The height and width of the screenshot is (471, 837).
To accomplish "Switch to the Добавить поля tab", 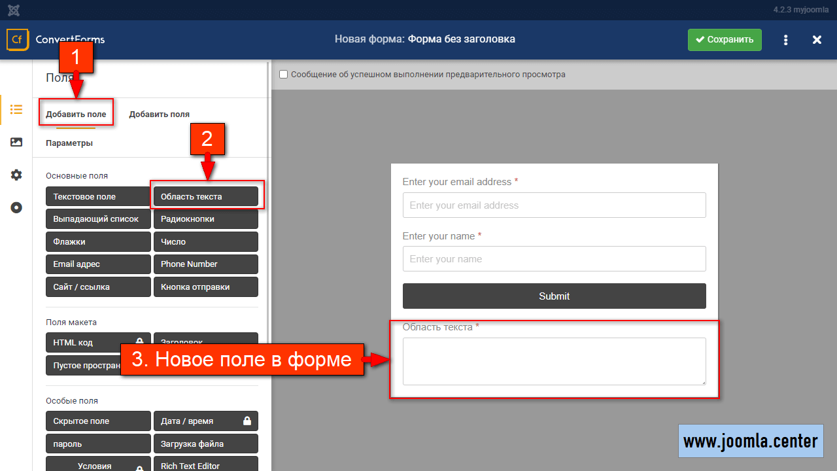I will (159, 114).
